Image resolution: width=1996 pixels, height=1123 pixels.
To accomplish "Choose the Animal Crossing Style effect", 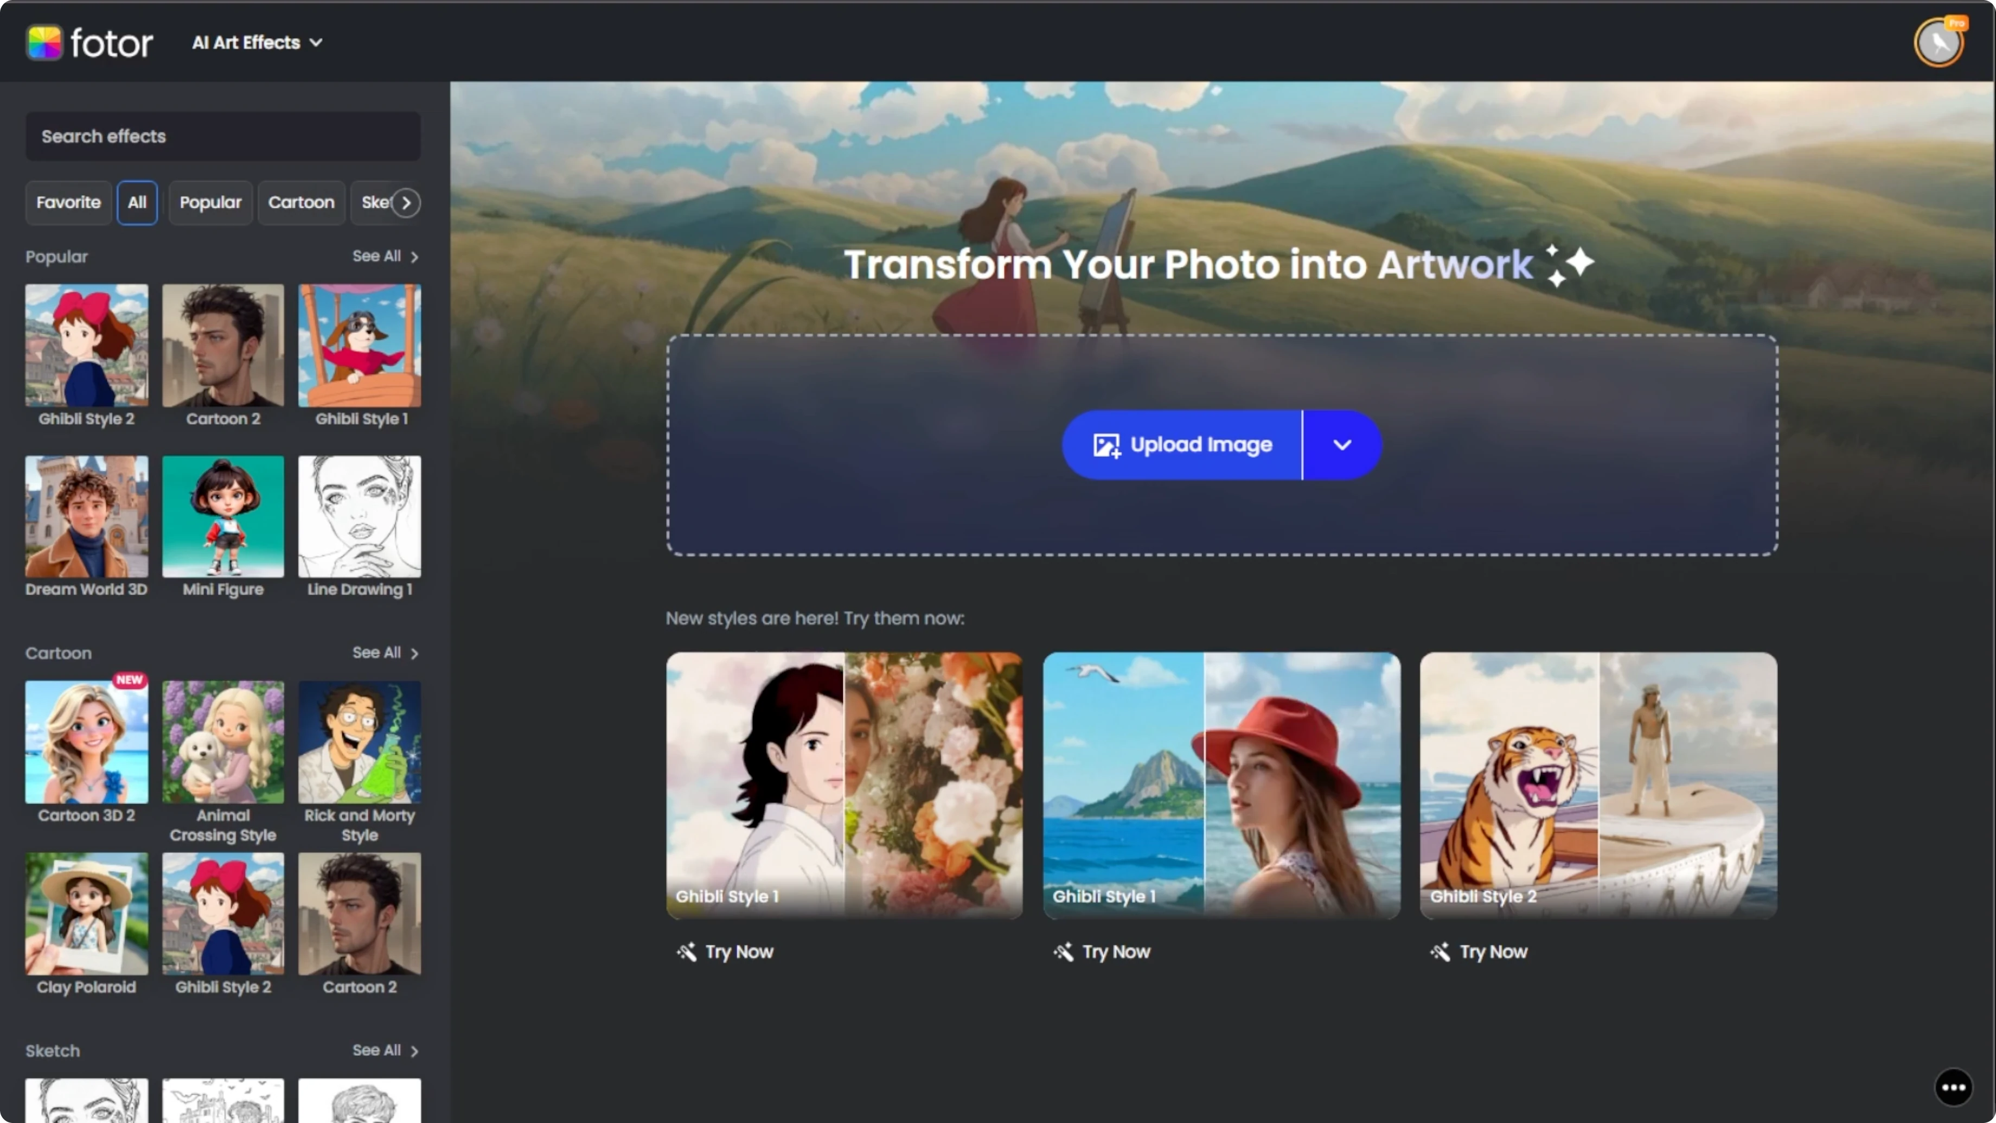I will (223, 763).
